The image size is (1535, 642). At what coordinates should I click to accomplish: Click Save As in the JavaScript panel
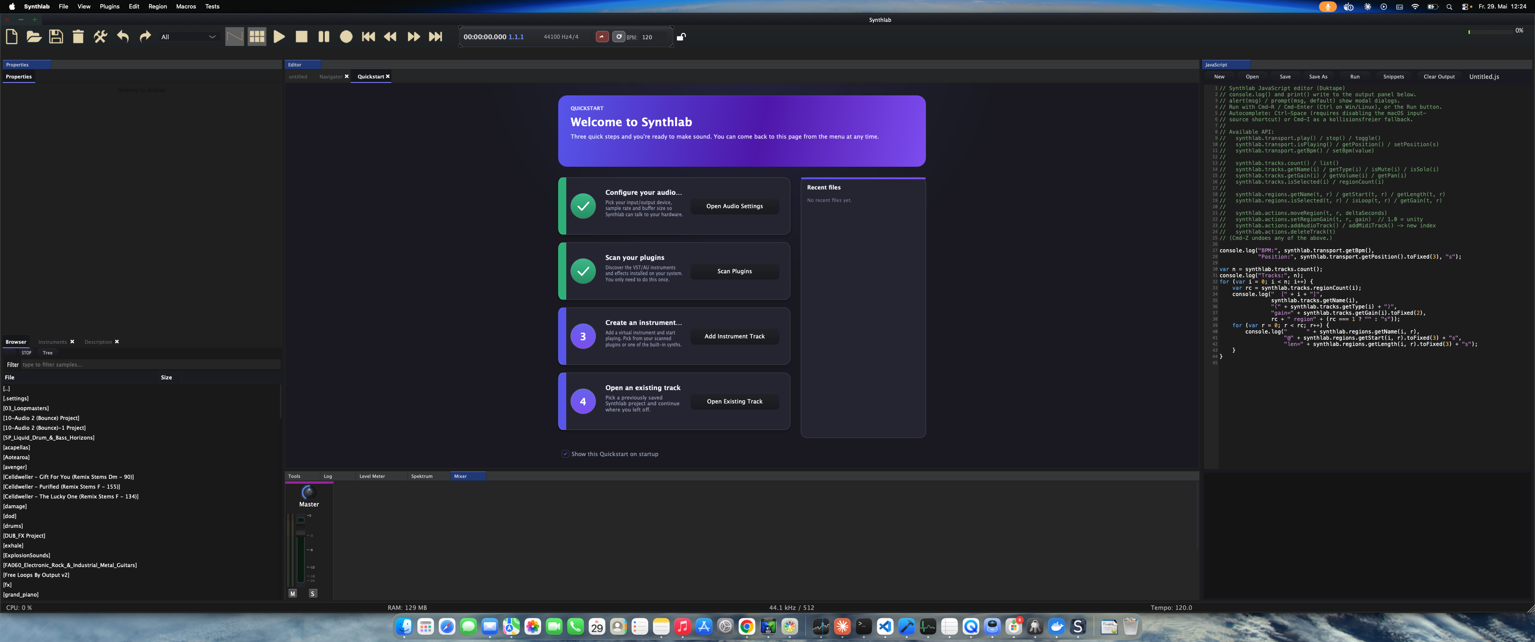tap(1318, 77)
